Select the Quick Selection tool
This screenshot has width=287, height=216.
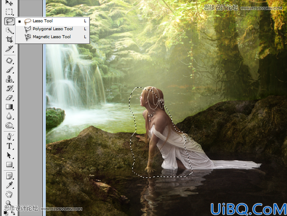pyautogui.click(x=10, y=31)
